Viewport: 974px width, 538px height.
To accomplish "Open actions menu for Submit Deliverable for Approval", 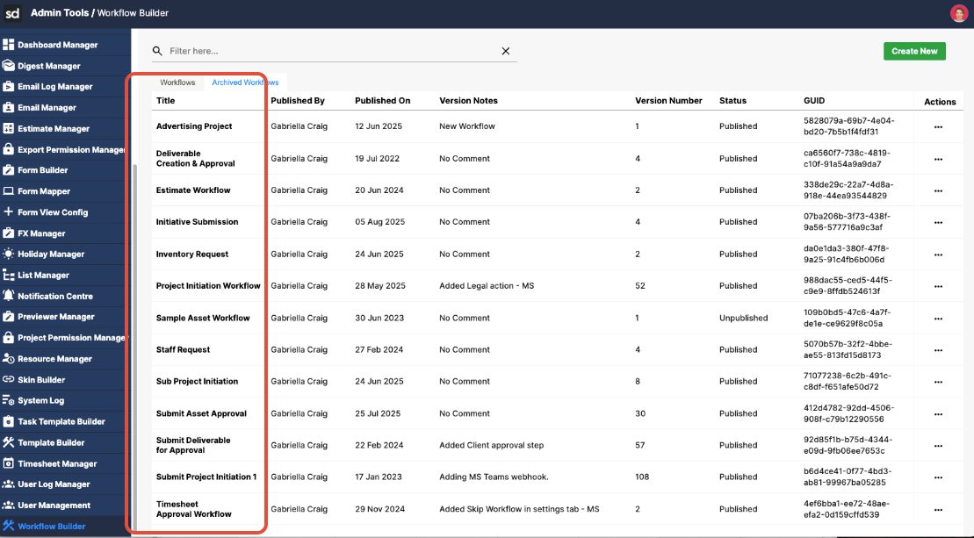I will tap(938, 446).
